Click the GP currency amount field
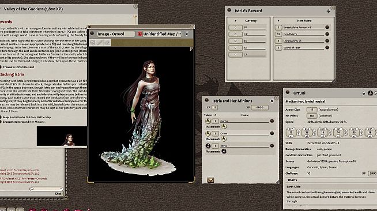377x211 pixels. (x=235, y=34)
